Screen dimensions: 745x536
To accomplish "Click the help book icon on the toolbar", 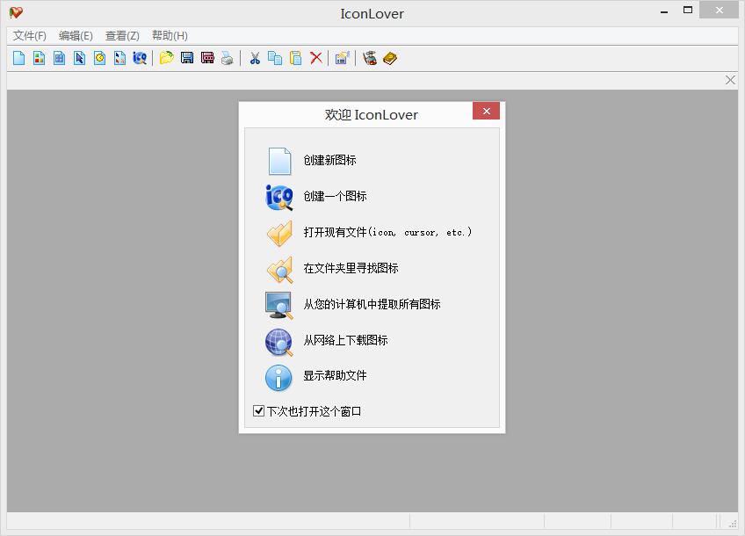I will pos(389,58).
